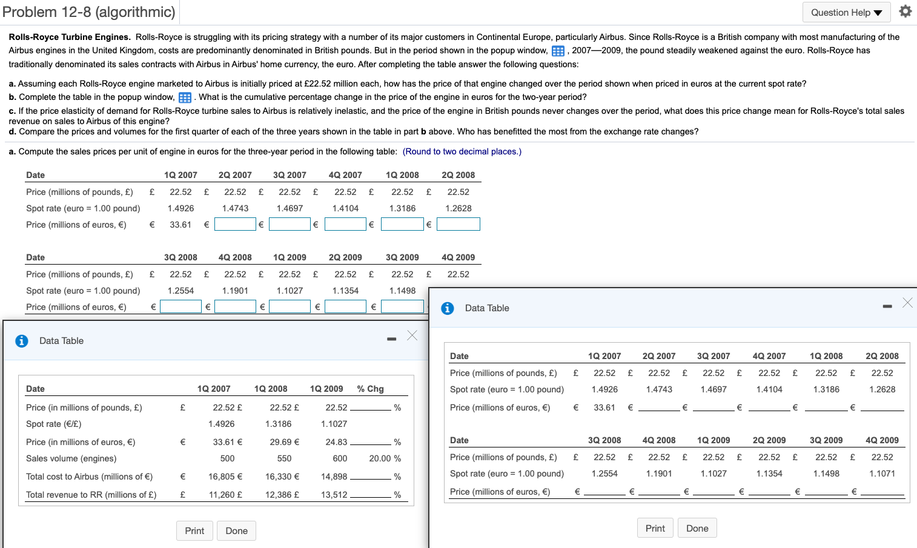Screen dimensions: 917x548
Task: Minimize the right Data Table popup
Action: 887,306
